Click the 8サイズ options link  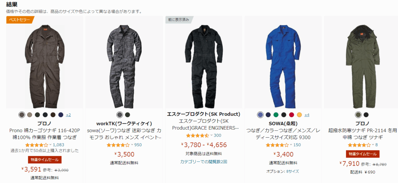point(292,171)
